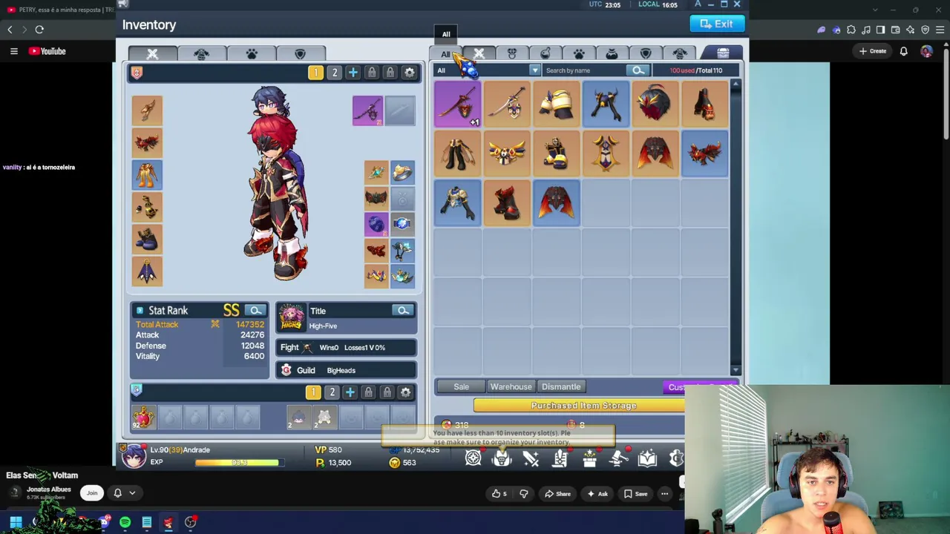Click the Spotify icon in the taskbar
Screen dimensions: 950x534
click(x=125, y=523)
